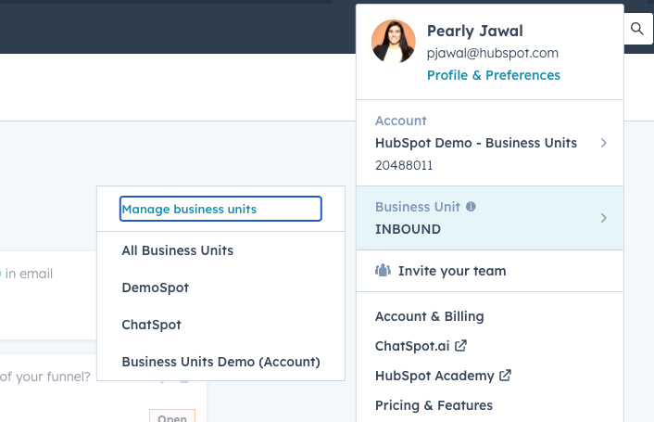This screenshot has width=654, height=422.
Task: Click Pearly Jawal's profile avatar photo
Action: coord(394,42)
